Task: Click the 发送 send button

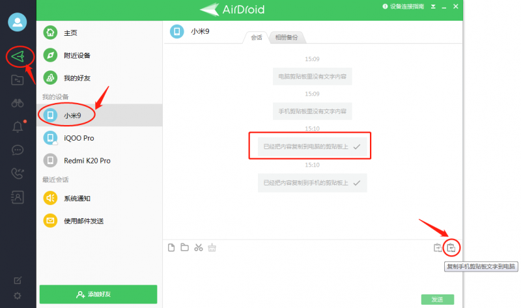Action: (x=437, y=300)
